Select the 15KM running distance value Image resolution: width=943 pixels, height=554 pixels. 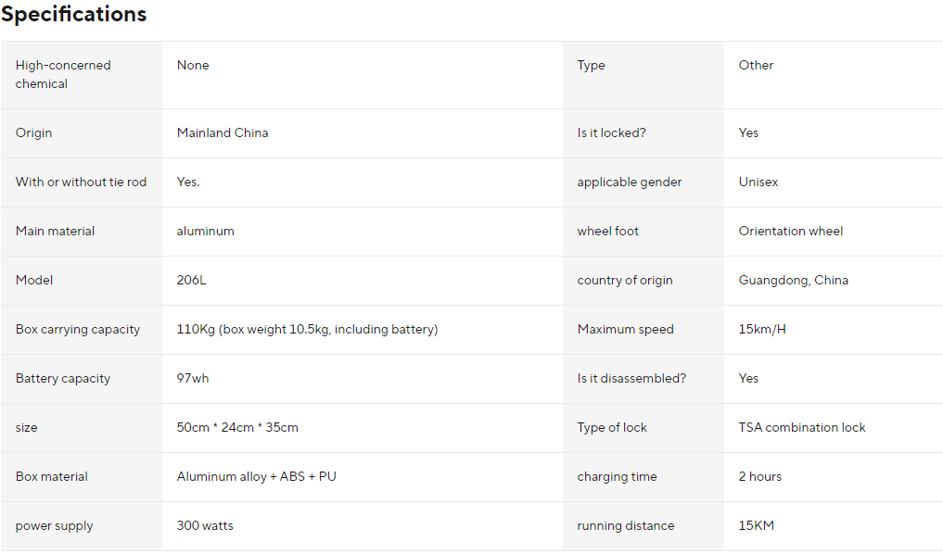pyautogui.click(x=757, y=525)
